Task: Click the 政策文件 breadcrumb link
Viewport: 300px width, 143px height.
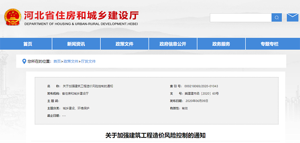Action: 71,62
